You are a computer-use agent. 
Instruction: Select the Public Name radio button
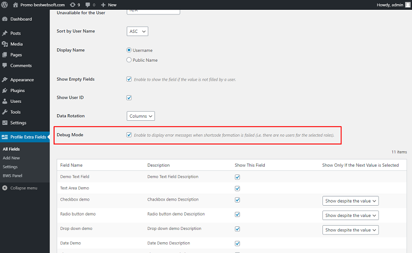pos(129,60)
